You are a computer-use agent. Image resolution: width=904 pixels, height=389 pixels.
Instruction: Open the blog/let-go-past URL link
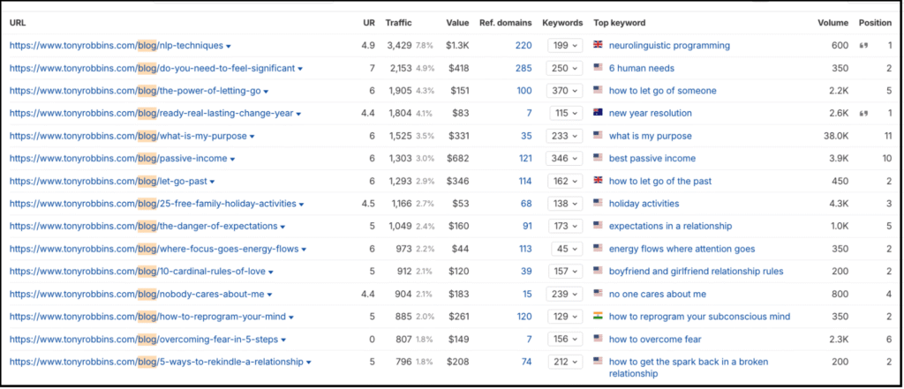tap(109, 182)
